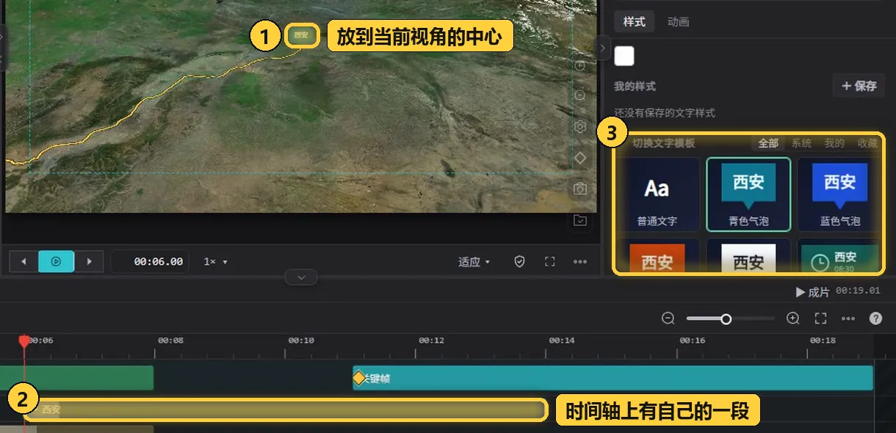Select the green clip on the timeline
Image resolution: width=896 pixels, height=433 pixels.
76,378
